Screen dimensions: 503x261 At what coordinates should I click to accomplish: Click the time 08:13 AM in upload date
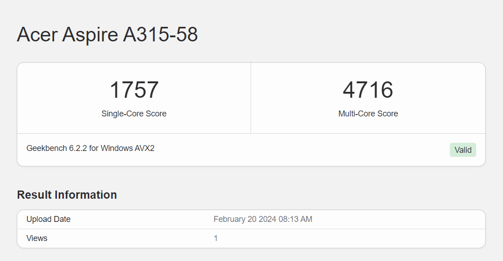[295, 219]
